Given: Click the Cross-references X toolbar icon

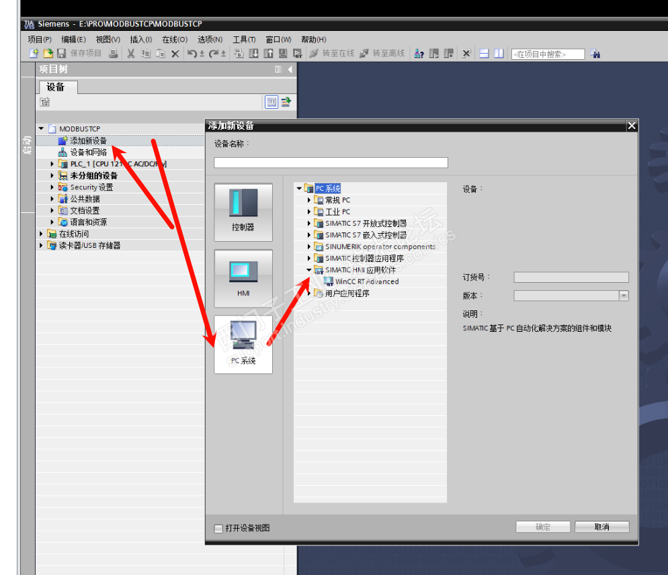Looking at the screenshot, I should click(466, 53).
